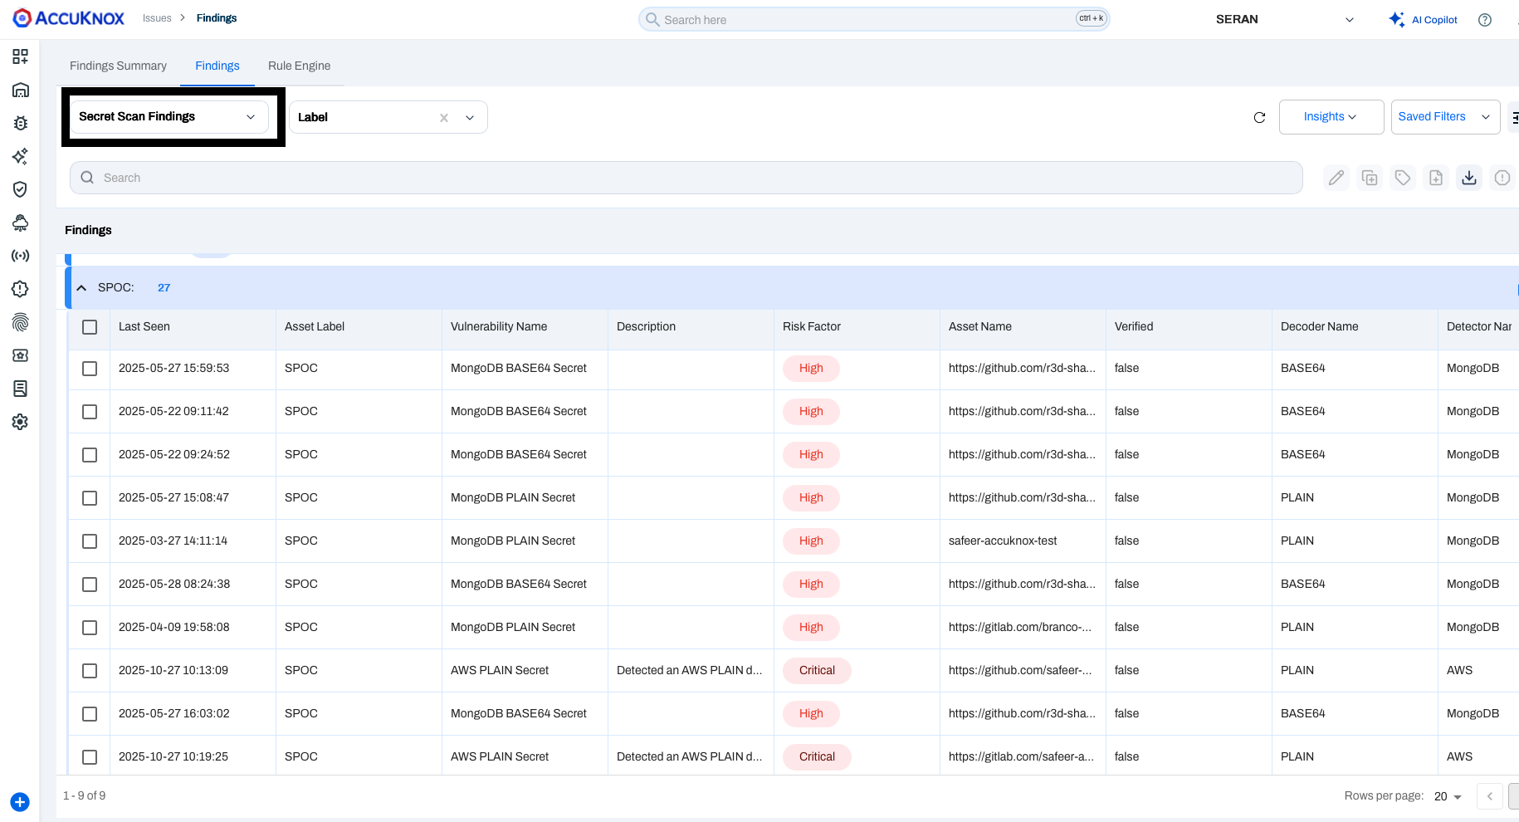Open the AI Copilot assistant
The height and width of the screenshot is (822, 1519).
(1424, 20)
